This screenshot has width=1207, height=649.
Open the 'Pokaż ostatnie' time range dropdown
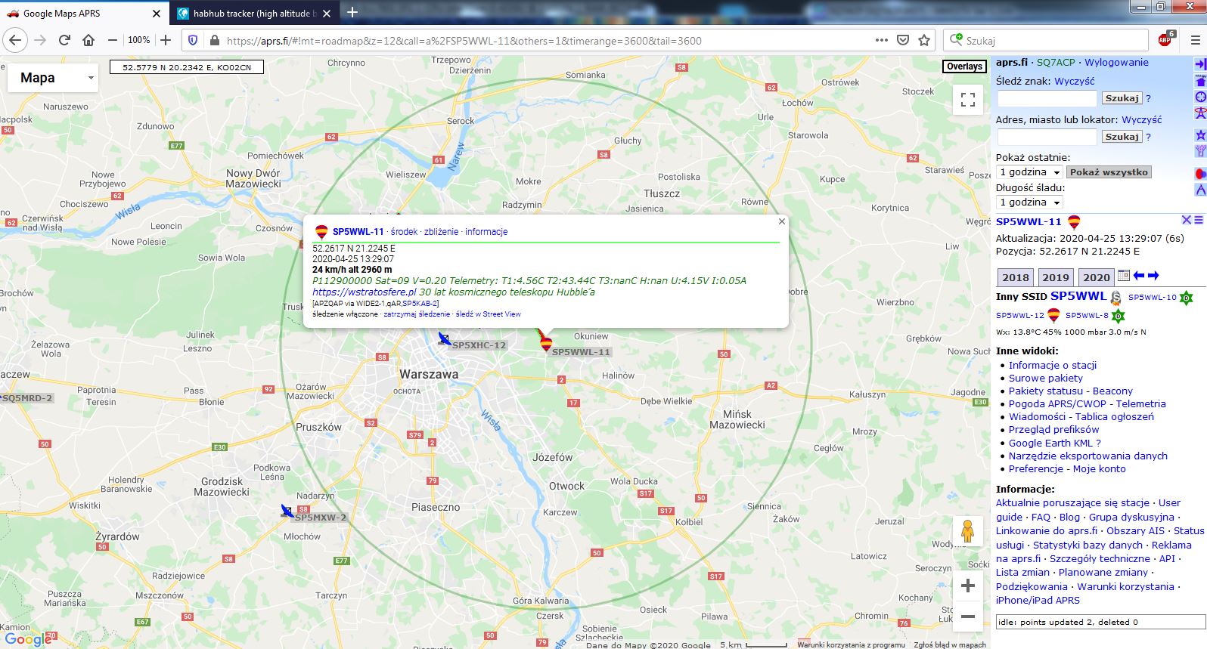click(x=1029, y=172)
